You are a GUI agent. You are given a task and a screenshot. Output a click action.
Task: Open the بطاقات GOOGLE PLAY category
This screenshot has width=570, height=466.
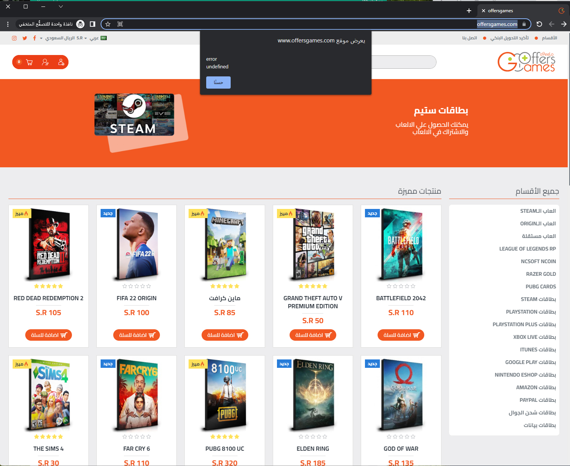(x=531, y=362)
